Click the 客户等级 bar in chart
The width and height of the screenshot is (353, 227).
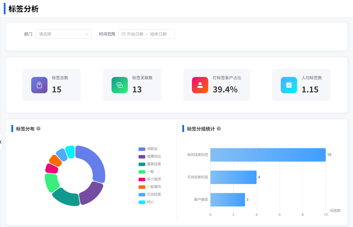click(227, 200)
